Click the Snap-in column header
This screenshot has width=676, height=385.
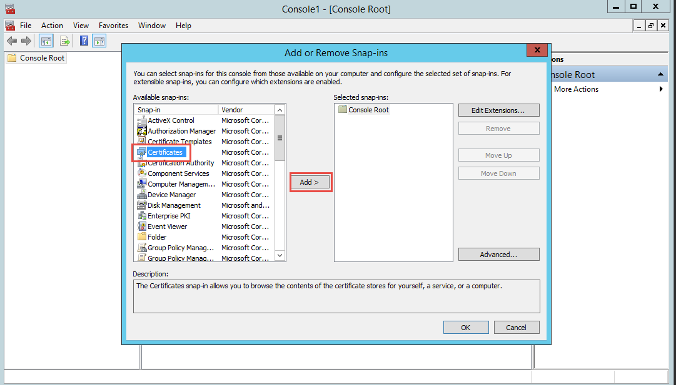tap(176, 110)
